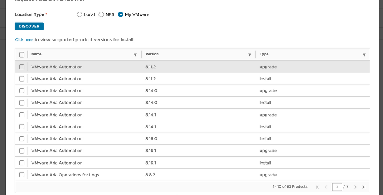Viewport: 383px width, 195px height.
Task: Check Aria Automation 8.14.1 upgrade row
Action: (x=21, y=115)
